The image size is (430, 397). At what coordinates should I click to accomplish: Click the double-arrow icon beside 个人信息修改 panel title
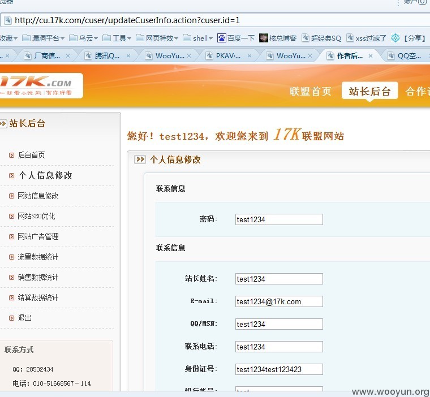tap(140, 159)
